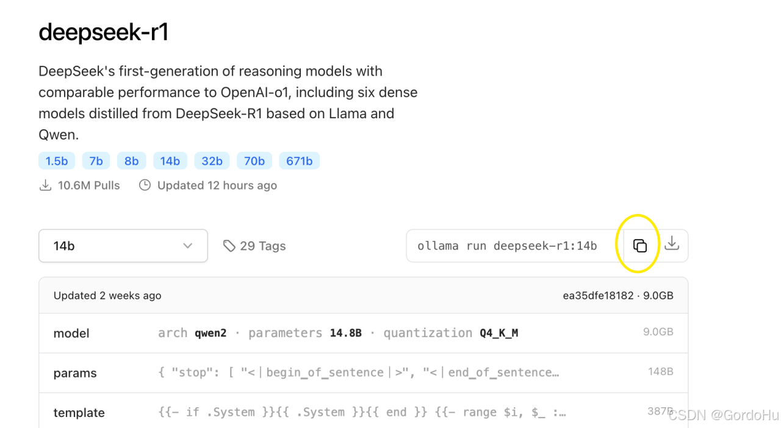The height and width of the screenshot is (428, 781).
Task: Select the 14b size tag chip
Action: (170, 161)
